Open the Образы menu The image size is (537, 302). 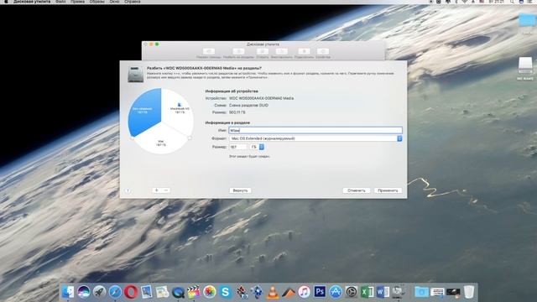pos(97,2)
